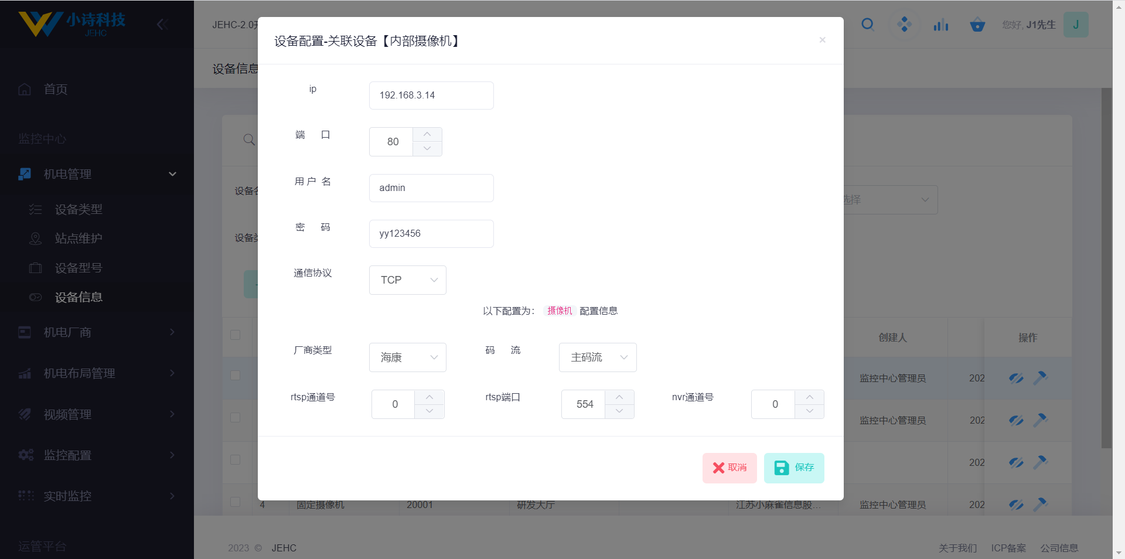Click the 摄像机 tag label

pyautogui.click(x=560, y=311)
